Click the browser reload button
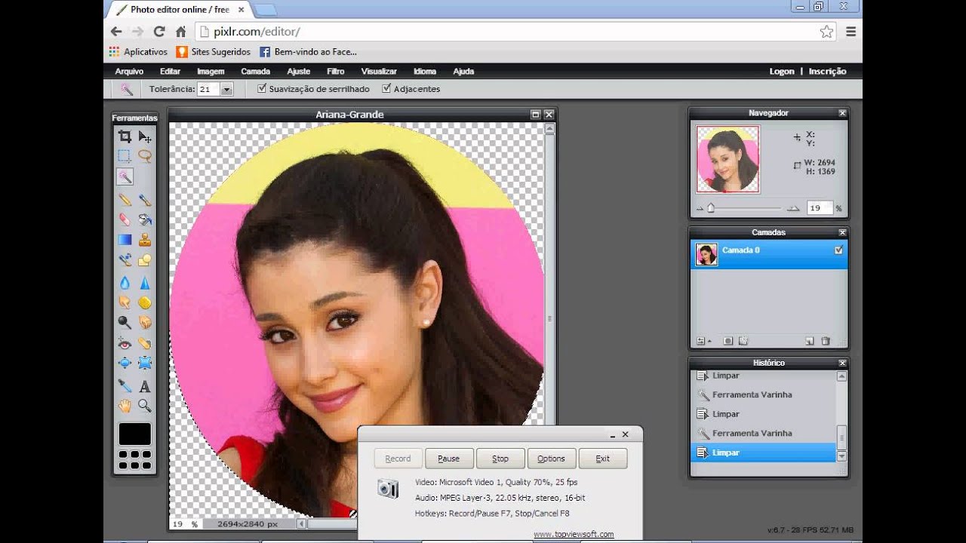 [x=159, y=32]
